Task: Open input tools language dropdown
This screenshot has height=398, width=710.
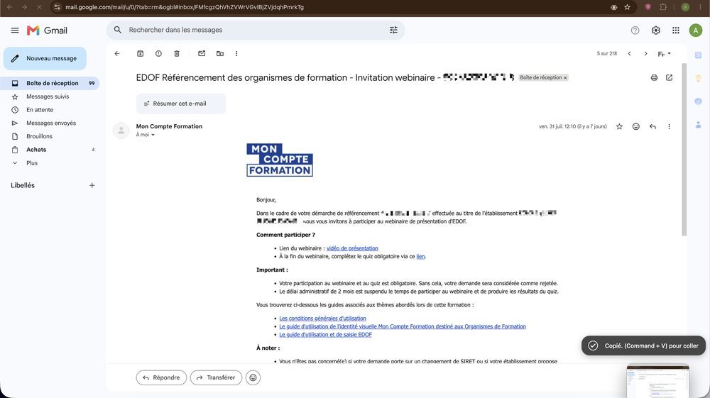Action: click(x=665, y=54)
